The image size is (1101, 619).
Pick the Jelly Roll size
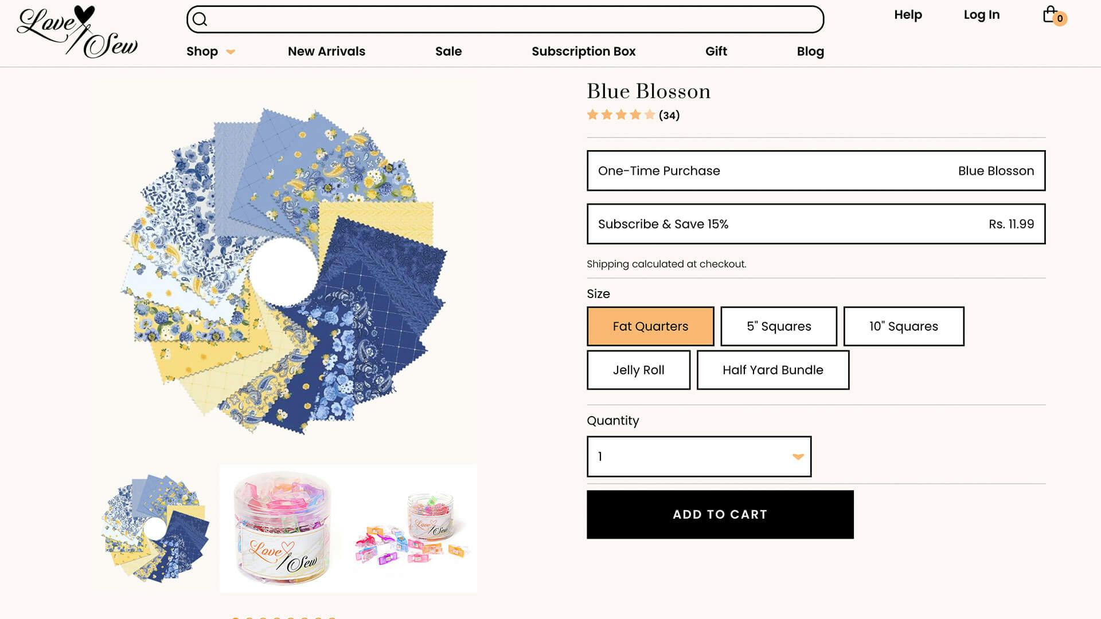coord(638,370)
